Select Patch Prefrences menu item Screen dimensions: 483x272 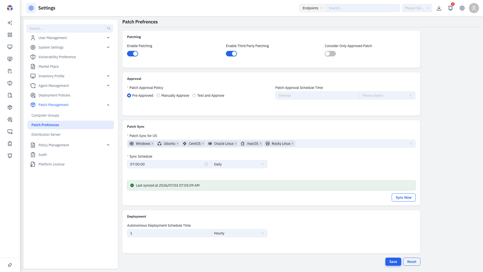(71, 125)
